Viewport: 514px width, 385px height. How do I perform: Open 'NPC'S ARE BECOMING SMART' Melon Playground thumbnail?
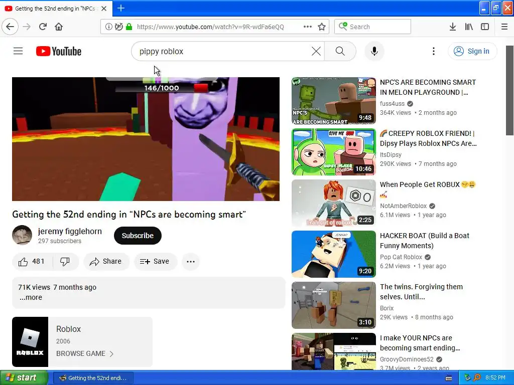[x=334, y=101]
